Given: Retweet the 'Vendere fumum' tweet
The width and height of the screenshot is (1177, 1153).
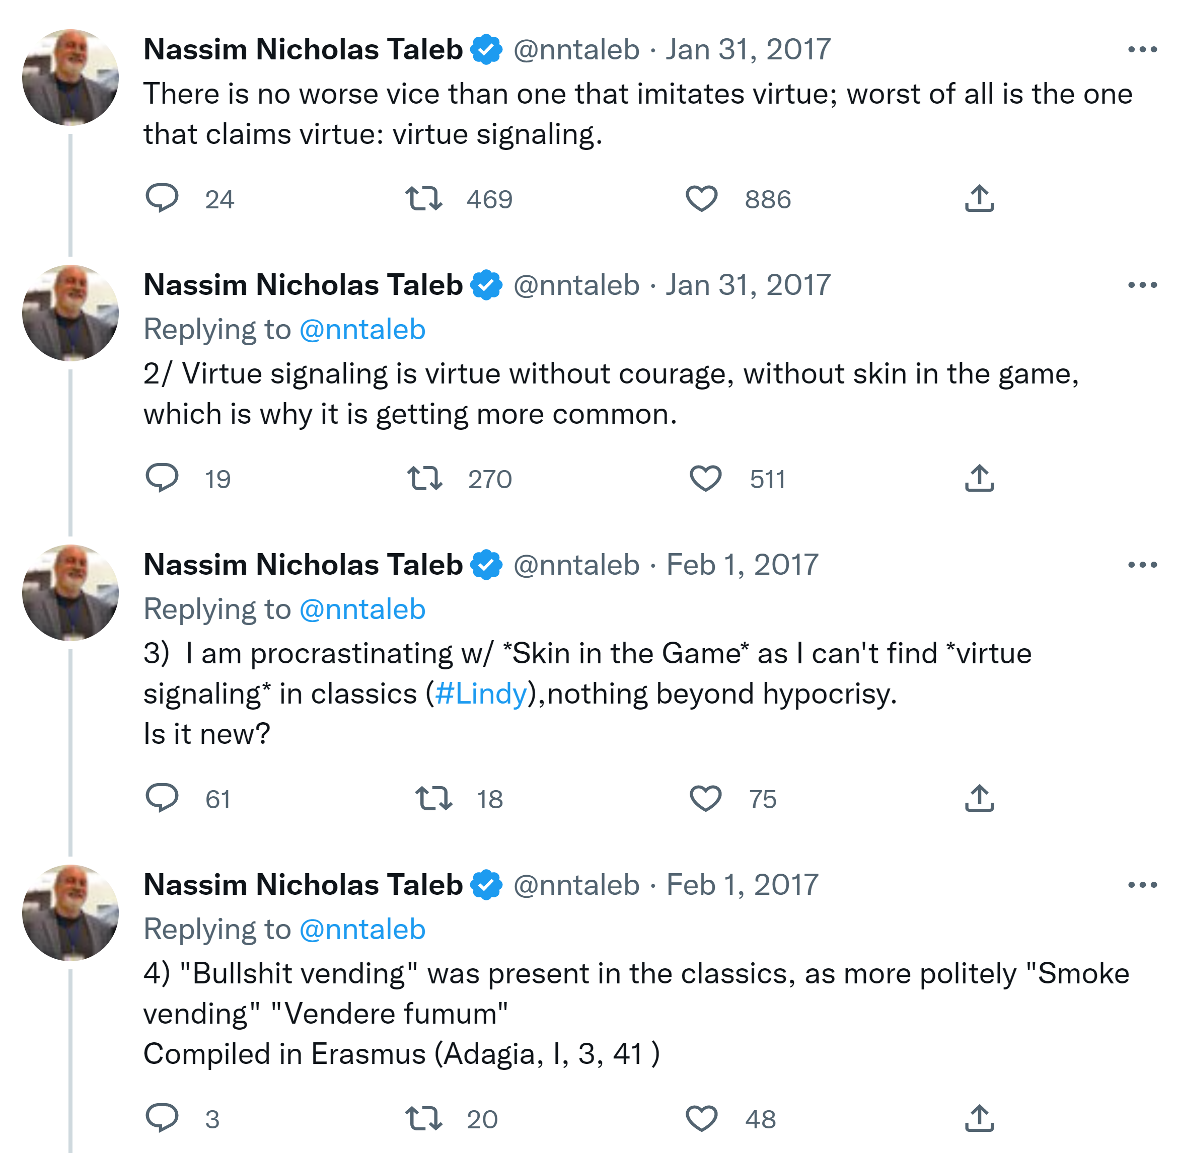Looking at the screenshot, I should 423,1118.
